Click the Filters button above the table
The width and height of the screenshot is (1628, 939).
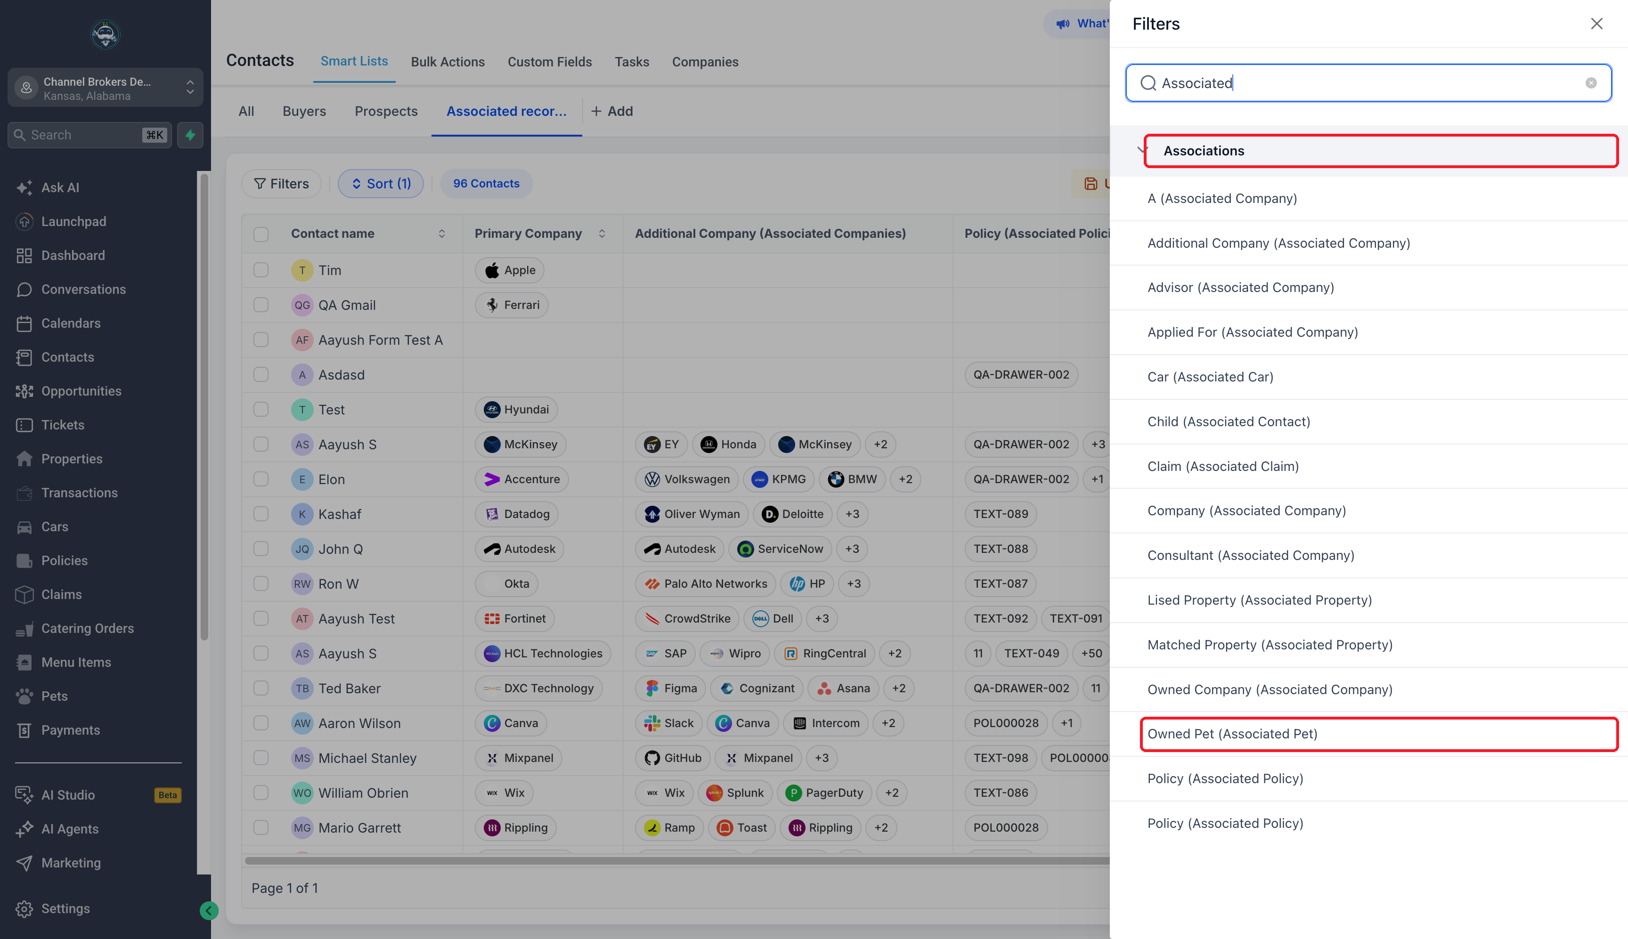[x=281, y=184]
